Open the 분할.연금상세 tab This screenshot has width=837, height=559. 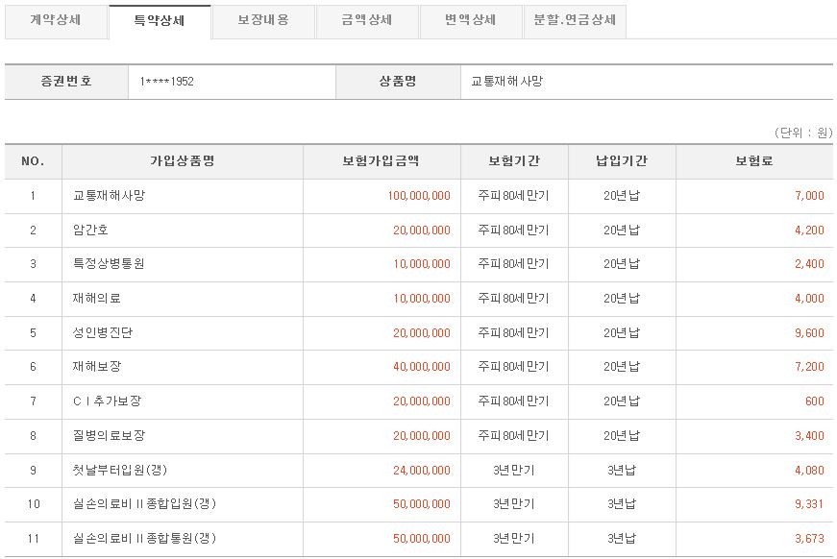click(575, 20)
